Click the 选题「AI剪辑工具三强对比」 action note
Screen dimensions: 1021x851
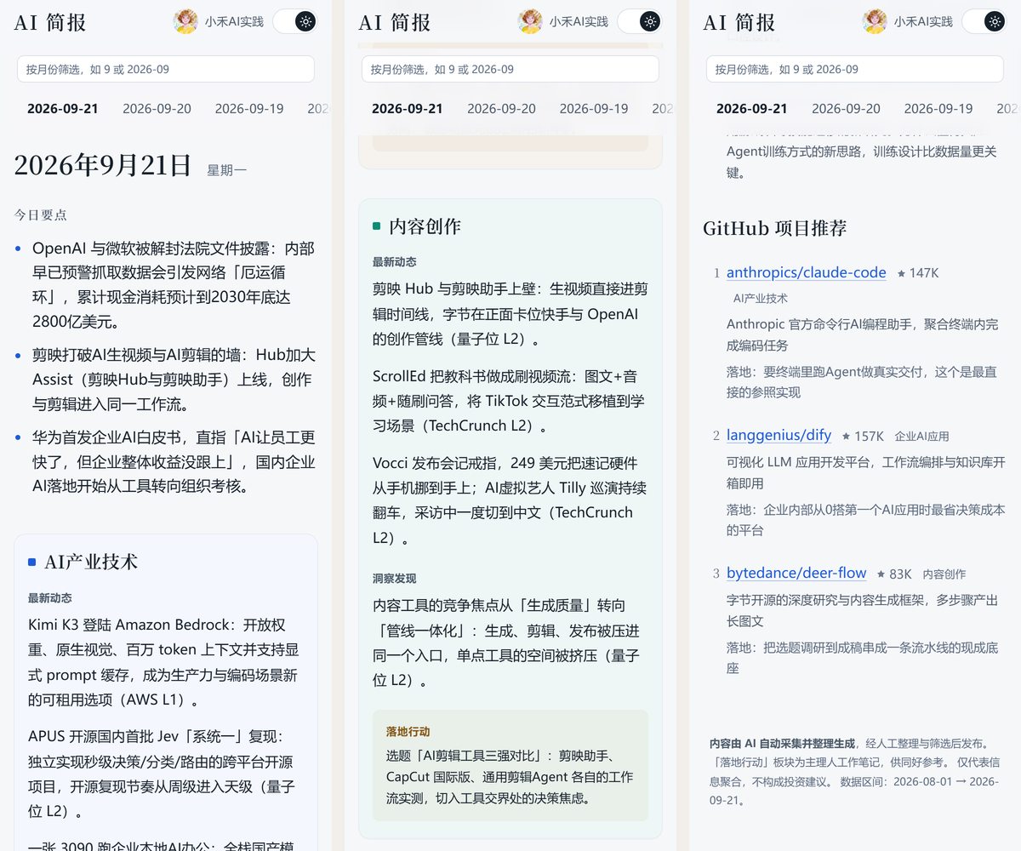[510, 777]
